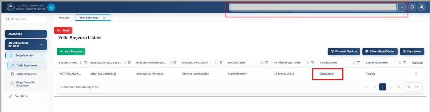431x112 pixels.
Task: Click the Filtreleri Temizle button
Action: 344,52
